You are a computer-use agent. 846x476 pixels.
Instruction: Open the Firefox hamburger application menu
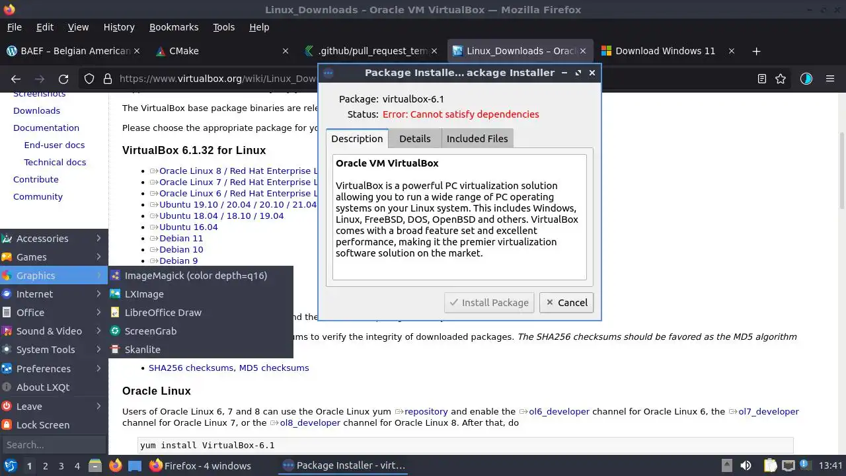[830, 79]
